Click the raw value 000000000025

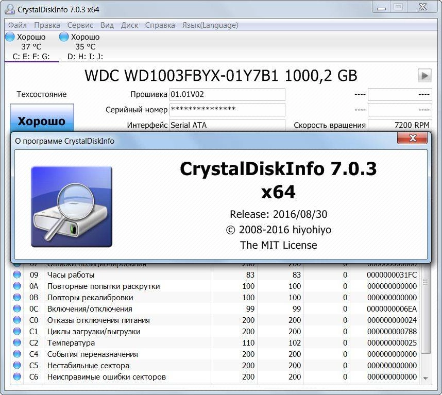[392, 343]
